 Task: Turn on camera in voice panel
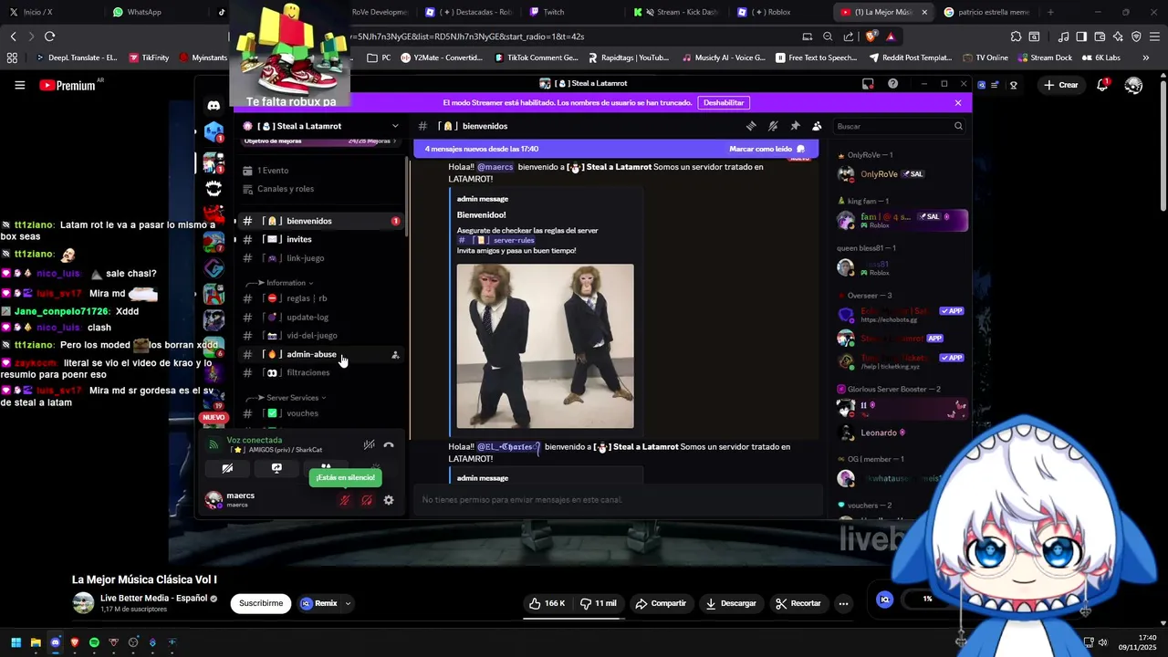[227, 468]
